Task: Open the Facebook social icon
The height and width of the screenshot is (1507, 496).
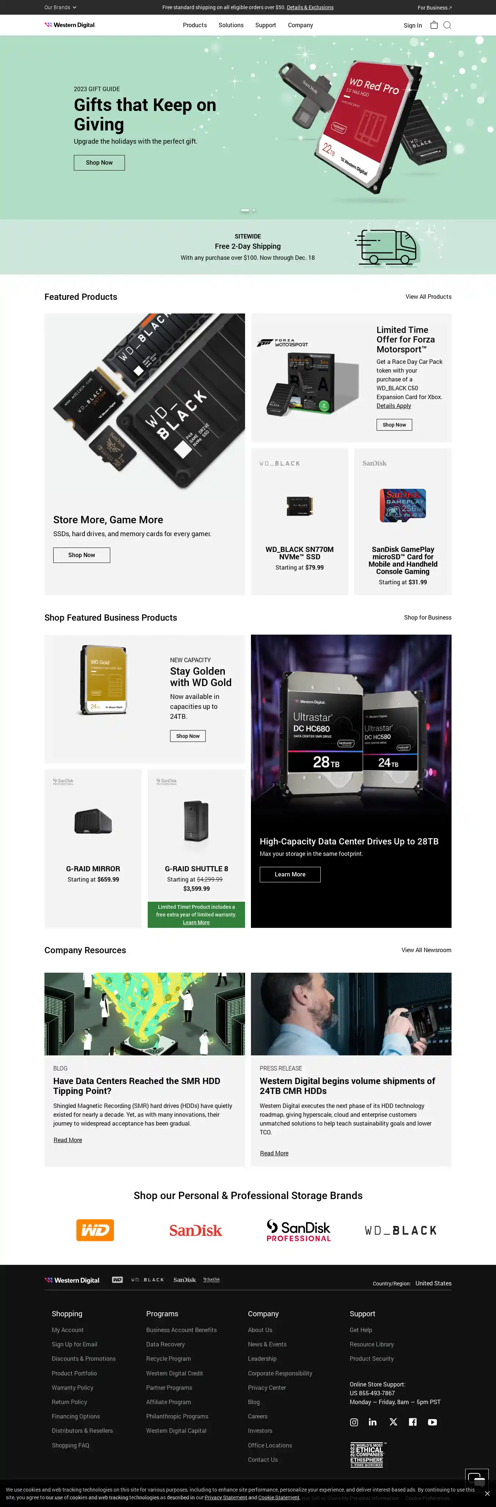Action: pyautogui.click(x=413, y=1422)
